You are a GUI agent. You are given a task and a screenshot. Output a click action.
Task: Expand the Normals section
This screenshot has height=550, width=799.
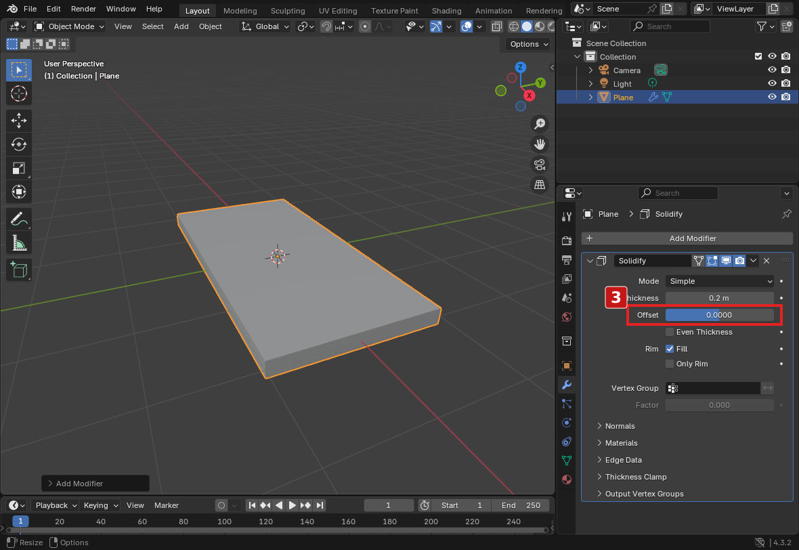pos(616,426)
